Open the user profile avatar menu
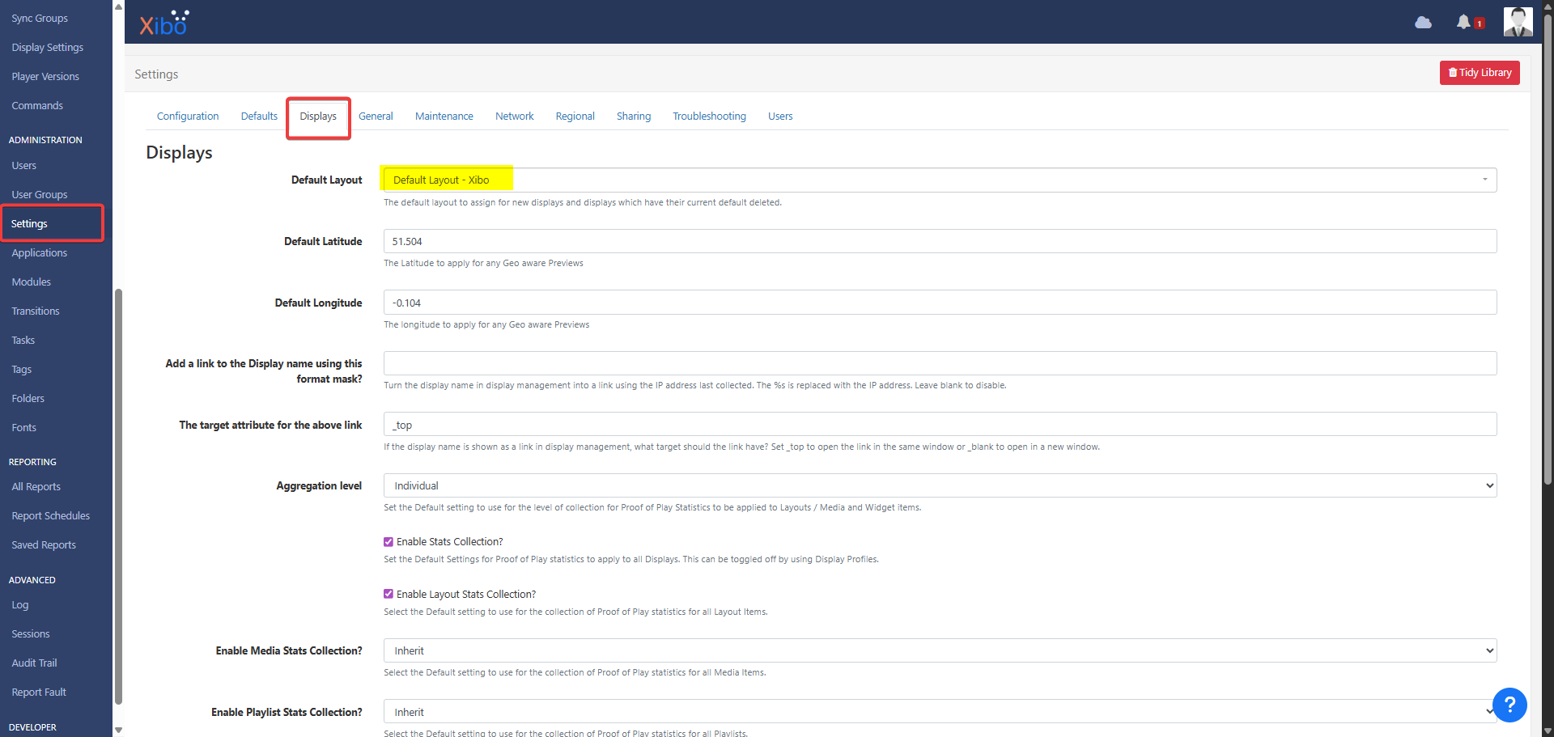This screenshot has width=1554, height=737. 1518,22
